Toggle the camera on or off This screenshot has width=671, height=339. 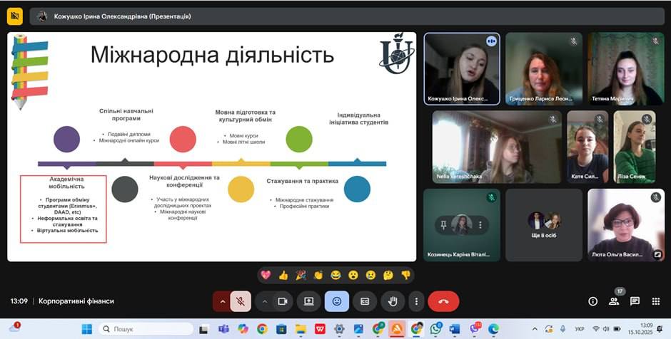coord(282,301)
